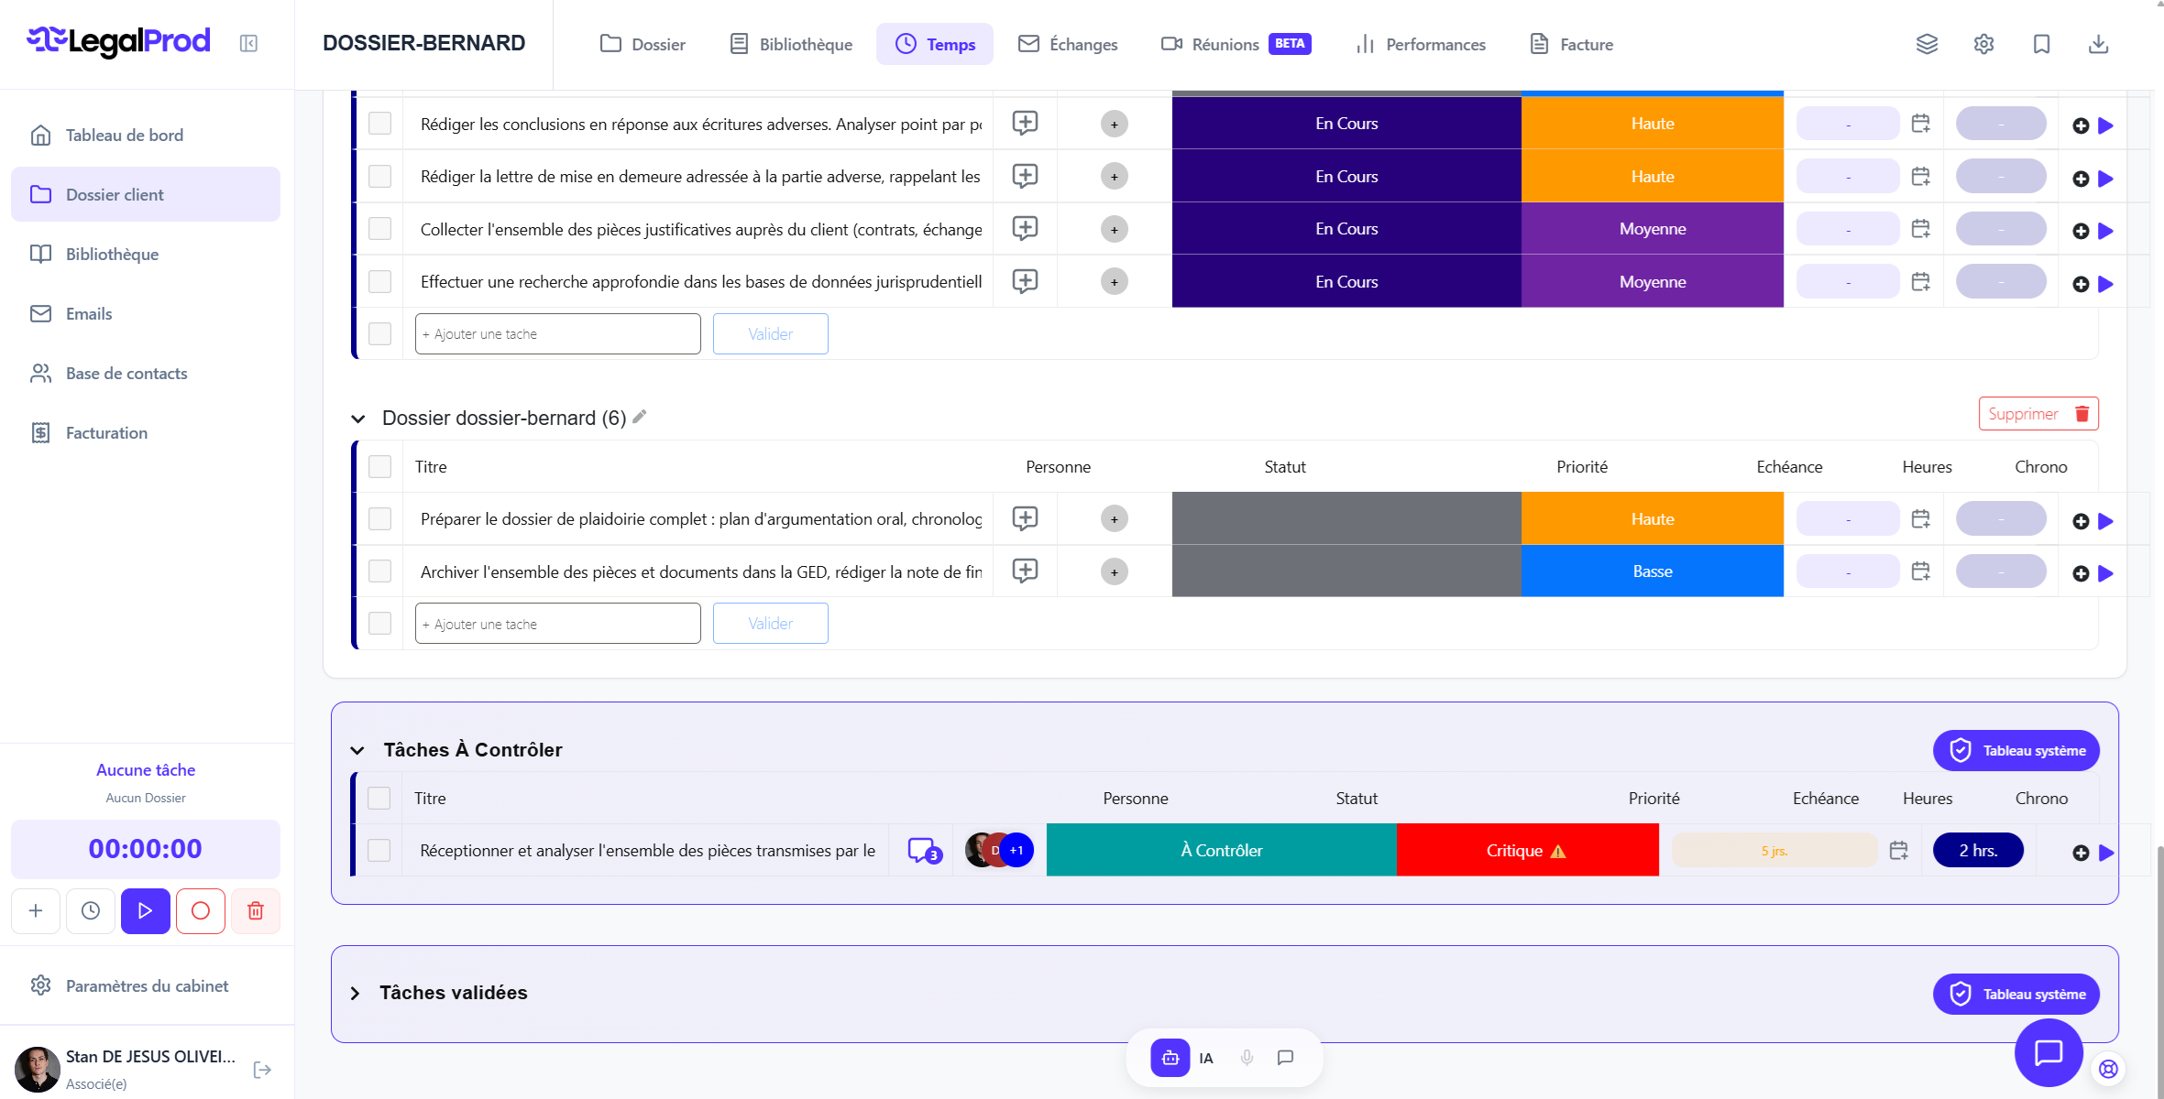This screenshot has height=1099, width=2164.
Task: Open the comments on the Réceptionner task
Action: tap(922, 850)
